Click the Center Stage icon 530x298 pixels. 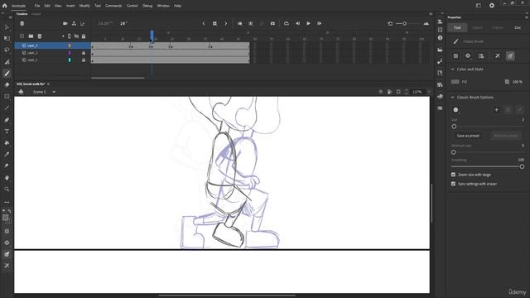381,92
